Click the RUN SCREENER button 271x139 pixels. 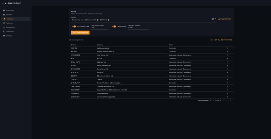80,32
